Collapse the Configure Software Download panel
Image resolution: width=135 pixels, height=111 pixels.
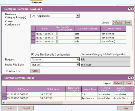pos(132,9)
